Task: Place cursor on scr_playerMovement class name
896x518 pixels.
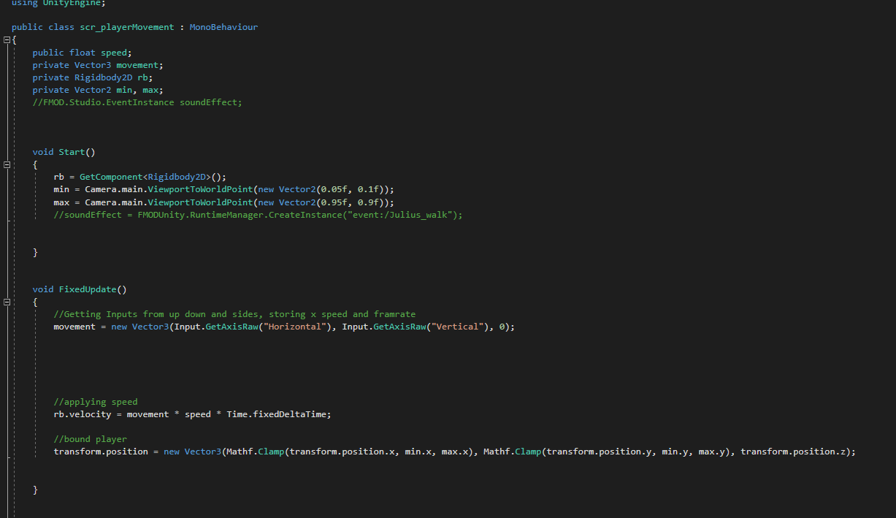Action: coord(126,27)
